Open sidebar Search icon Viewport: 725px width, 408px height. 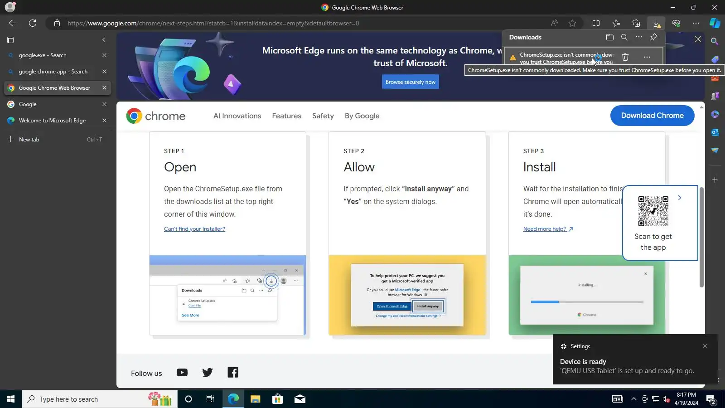point(715,41)
